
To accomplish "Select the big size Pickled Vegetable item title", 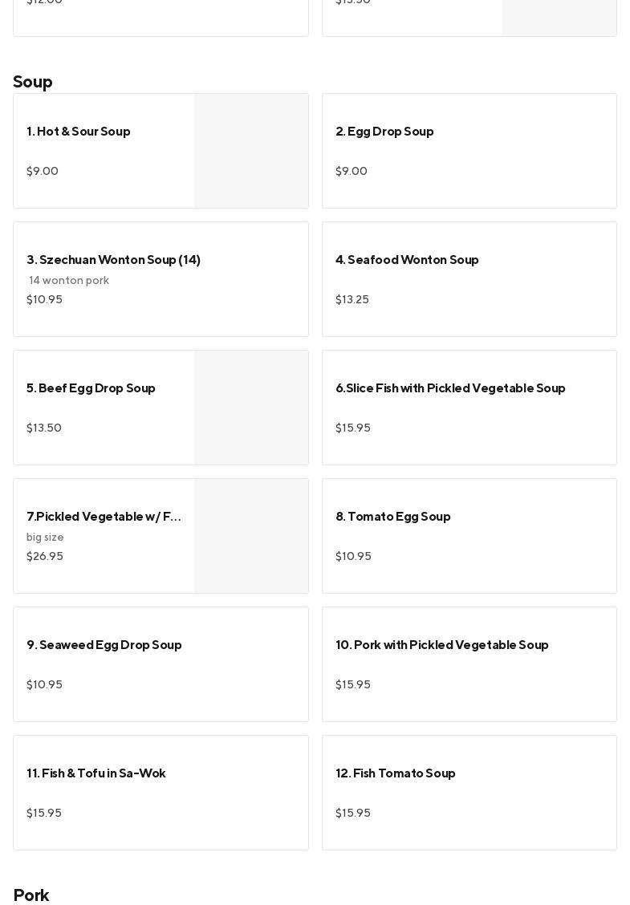I will coord(104,517).
